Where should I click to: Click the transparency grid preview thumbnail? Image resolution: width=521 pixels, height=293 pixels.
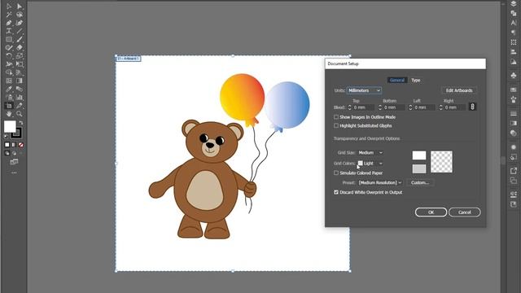(x=441, y=162)
